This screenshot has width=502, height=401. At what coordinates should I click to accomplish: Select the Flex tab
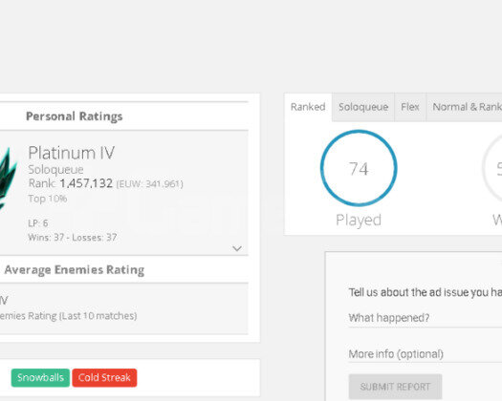point(410,107)
